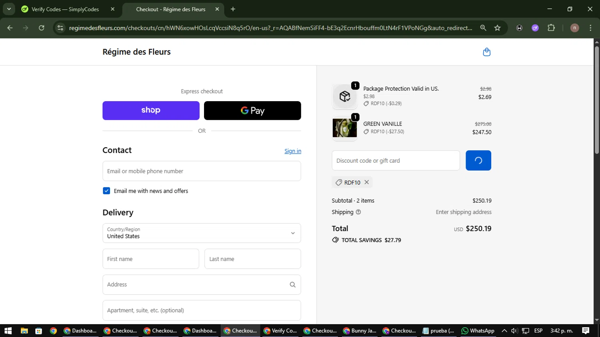Focus the First name field
Viewport: 600px width, 337px height.
(151, 259)
